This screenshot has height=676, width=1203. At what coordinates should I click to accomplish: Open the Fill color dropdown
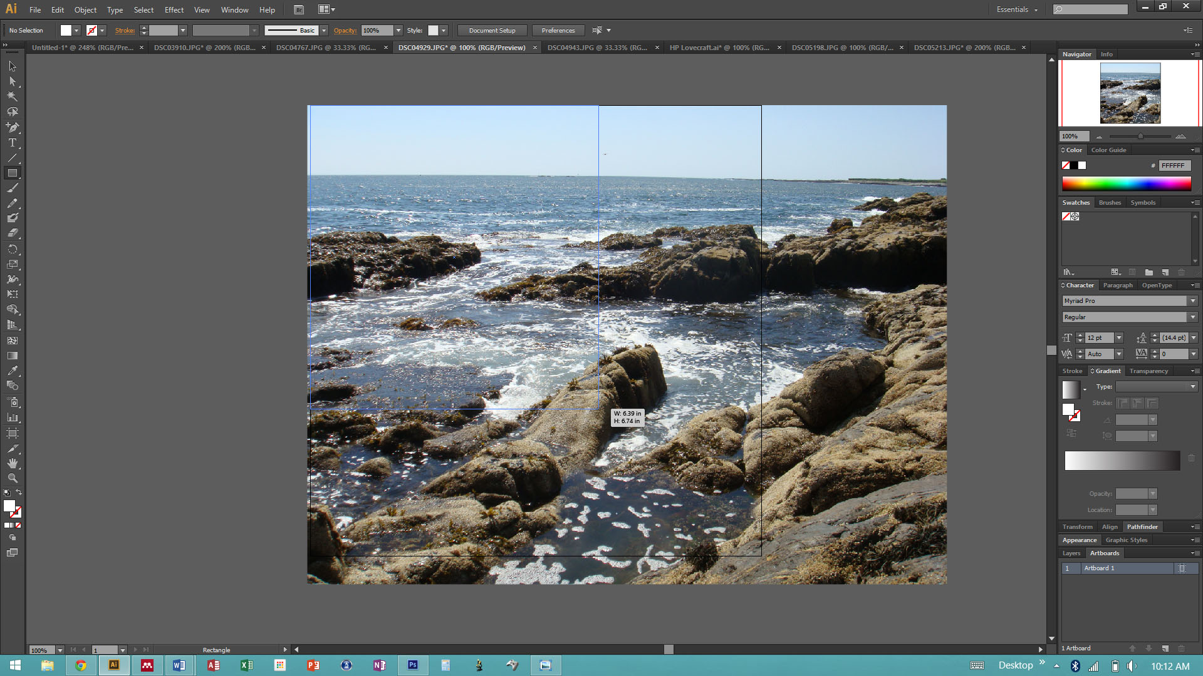coord(76,30)
